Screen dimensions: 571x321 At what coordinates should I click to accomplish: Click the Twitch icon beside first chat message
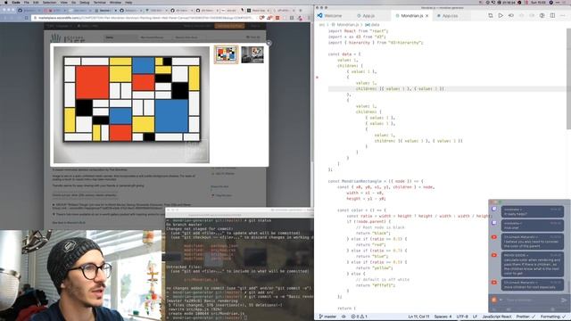pos(494,209)
